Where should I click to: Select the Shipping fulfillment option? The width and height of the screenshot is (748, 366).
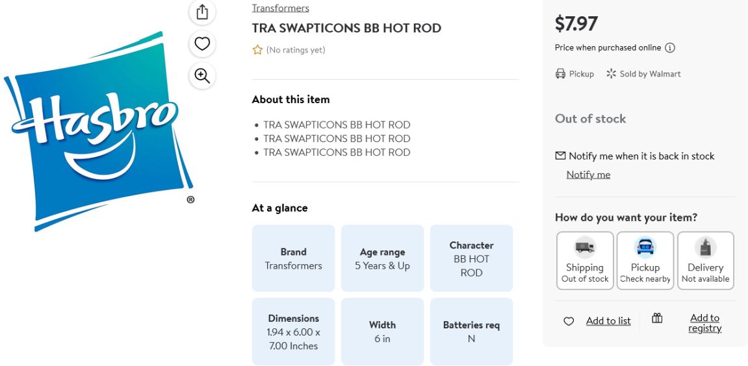(585, 261)
